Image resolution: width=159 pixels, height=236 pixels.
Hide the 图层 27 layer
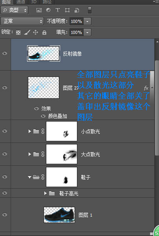[x=5, y=88]
